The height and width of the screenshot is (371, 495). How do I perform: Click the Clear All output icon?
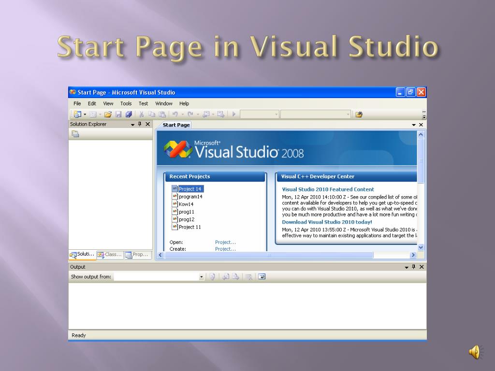pos(249,277)
